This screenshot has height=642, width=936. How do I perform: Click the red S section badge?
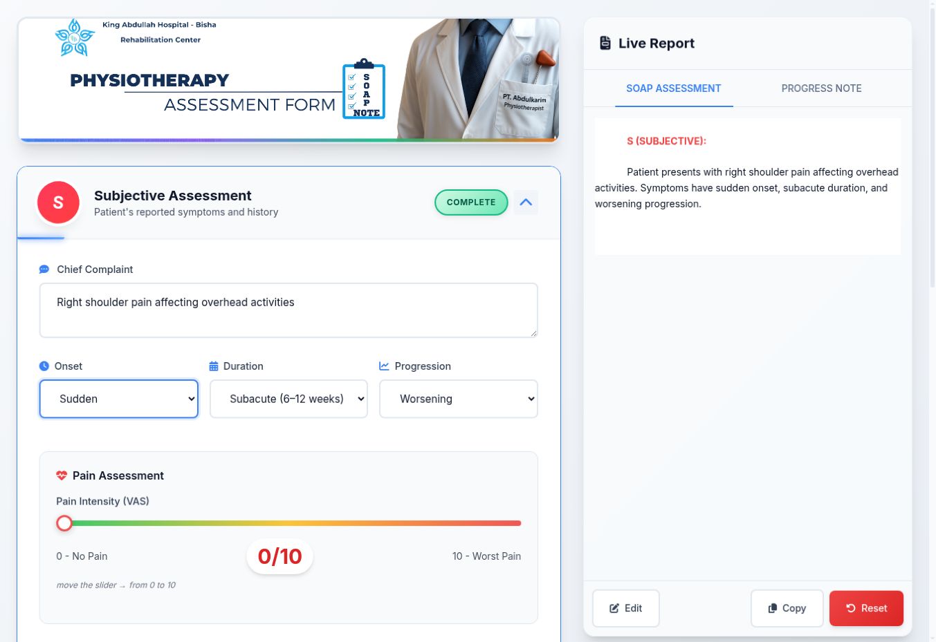[58, 202]
